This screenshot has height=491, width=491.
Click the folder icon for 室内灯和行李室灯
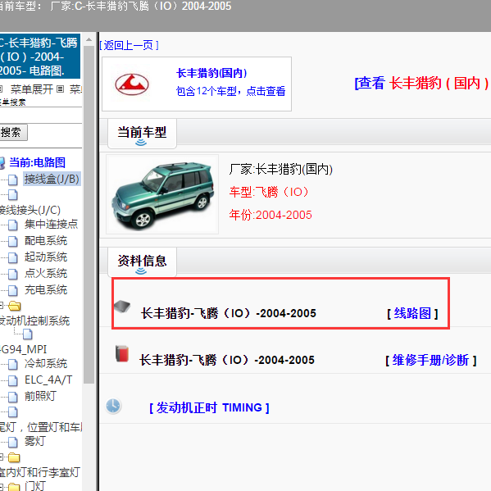[x=14, y=457]
